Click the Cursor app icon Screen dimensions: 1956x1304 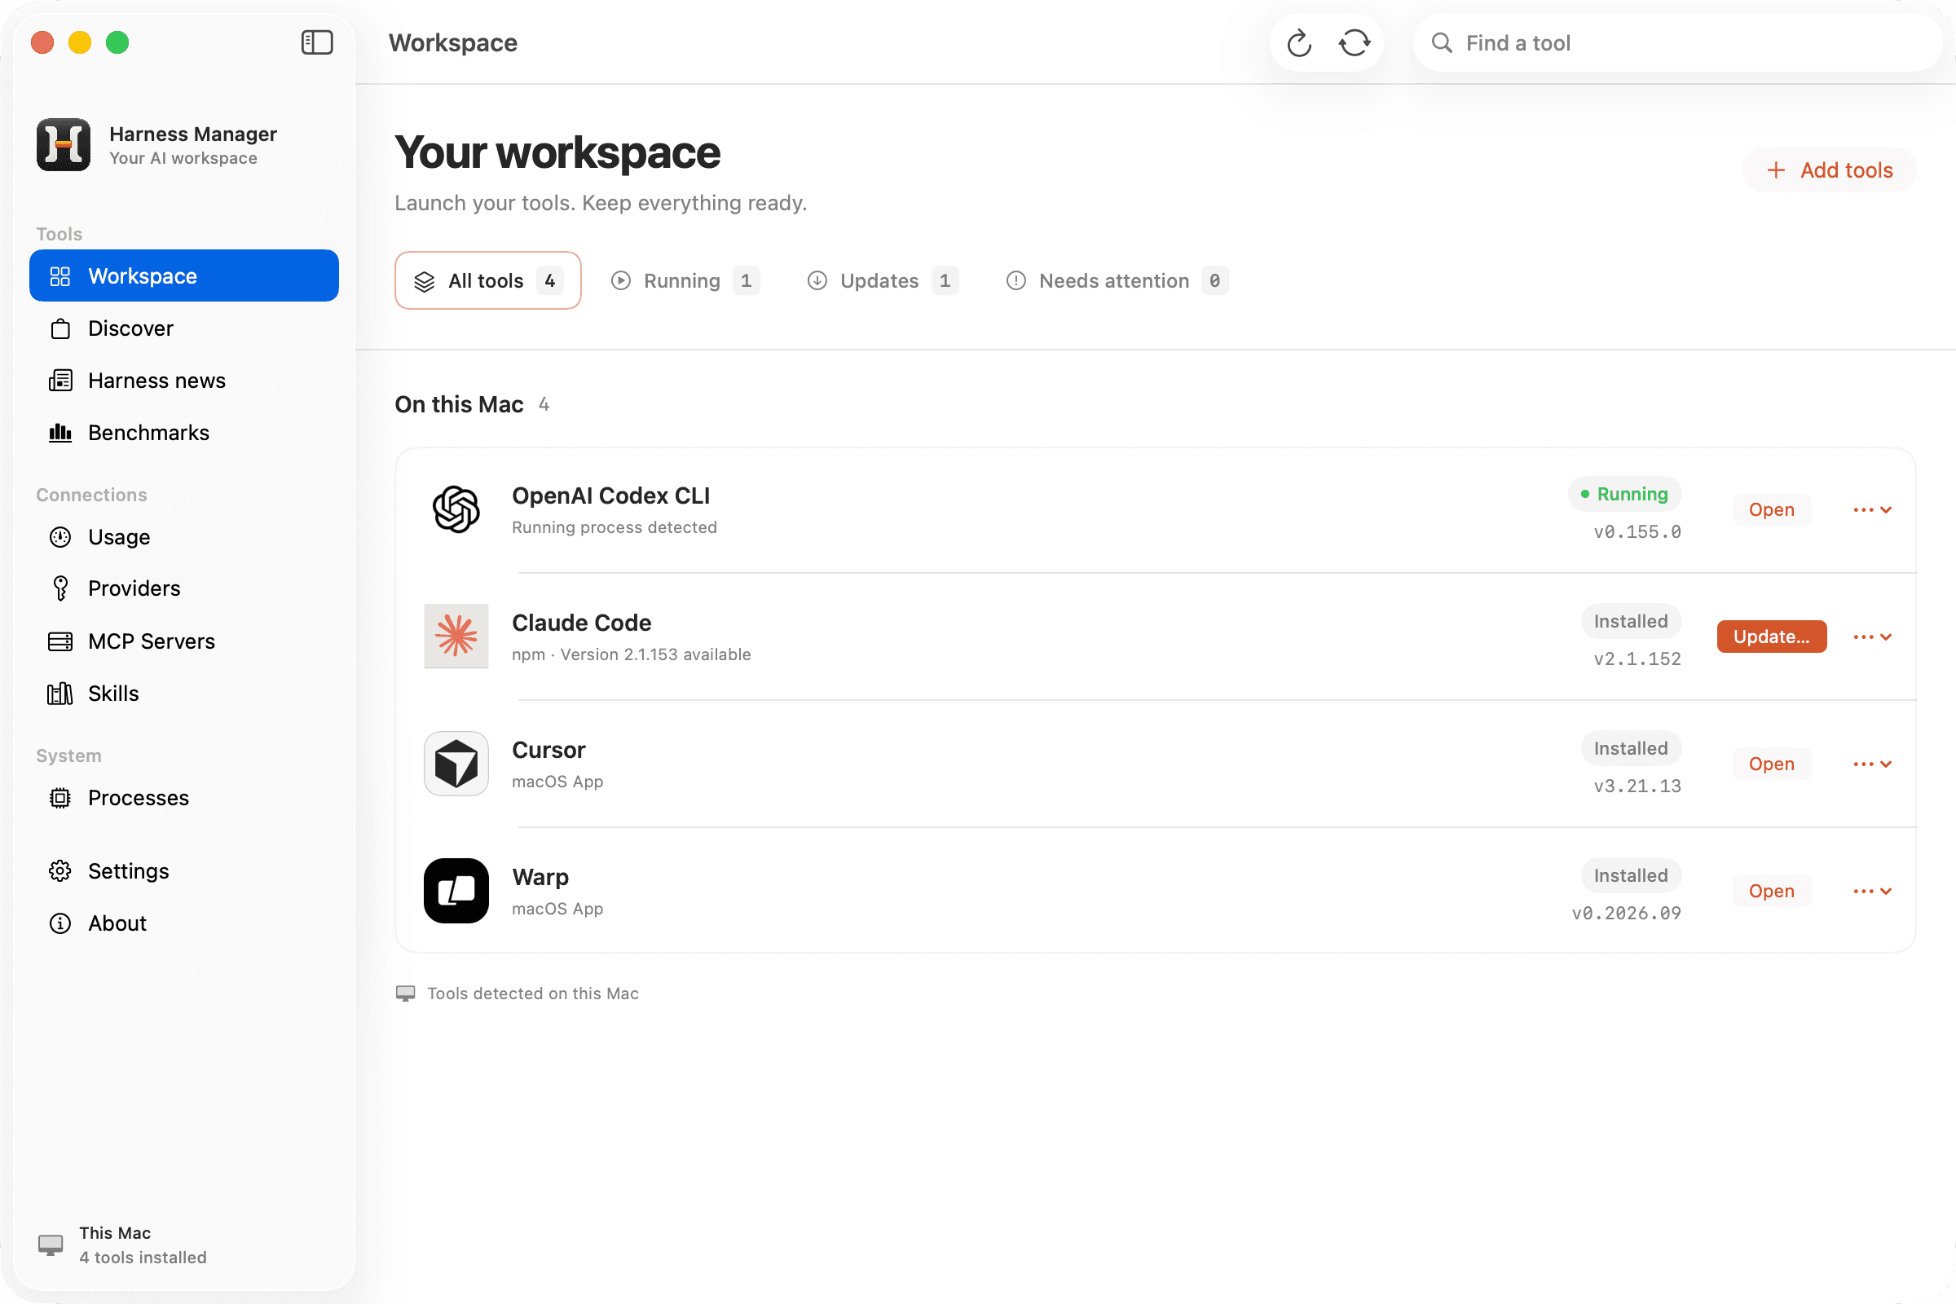[x=456, y=764]
